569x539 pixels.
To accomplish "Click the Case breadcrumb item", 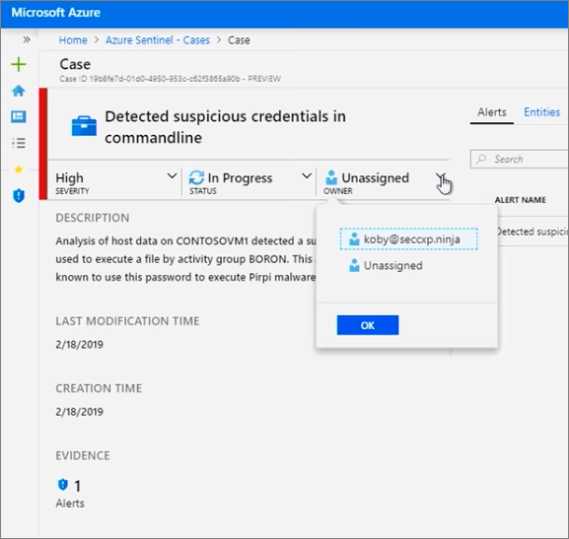I will [x=239, y=39].
